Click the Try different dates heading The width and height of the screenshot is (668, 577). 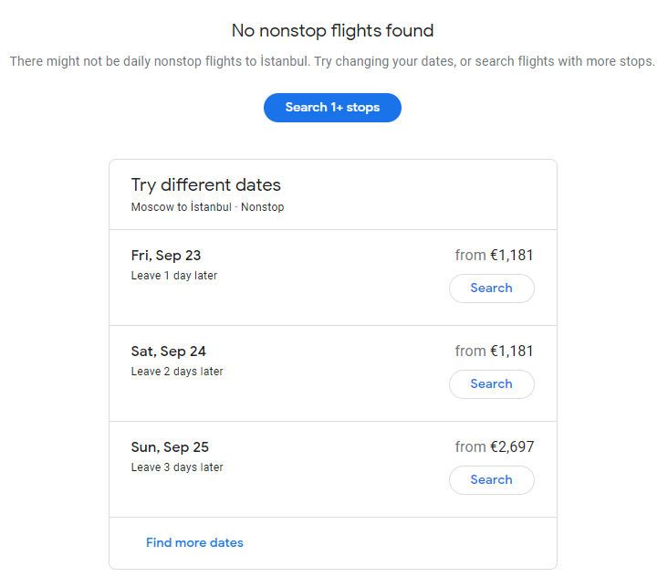[205, 185]
